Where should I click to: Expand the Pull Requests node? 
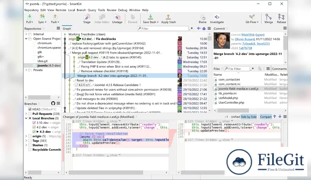(x=26, y=114)
